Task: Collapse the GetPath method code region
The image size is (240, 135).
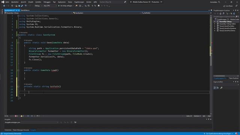Action: coord(18,87)
